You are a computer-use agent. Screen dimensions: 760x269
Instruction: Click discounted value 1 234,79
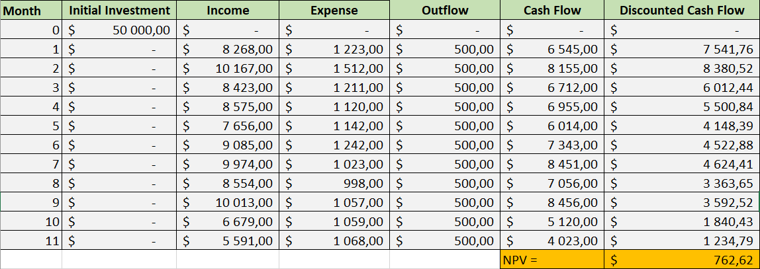pos(681,241)
